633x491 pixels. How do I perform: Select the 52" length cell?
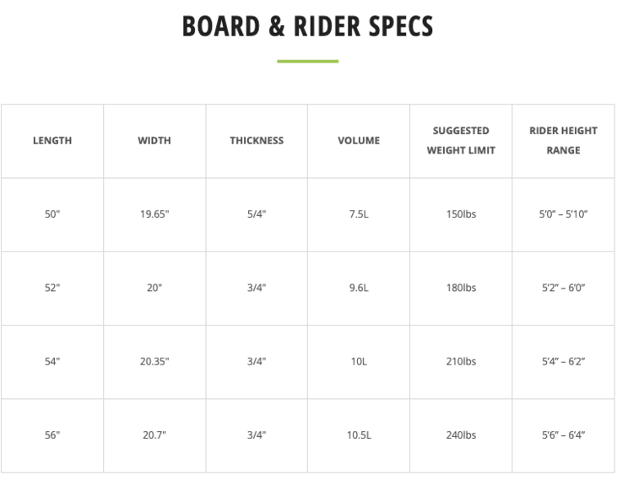pos(52,288)
